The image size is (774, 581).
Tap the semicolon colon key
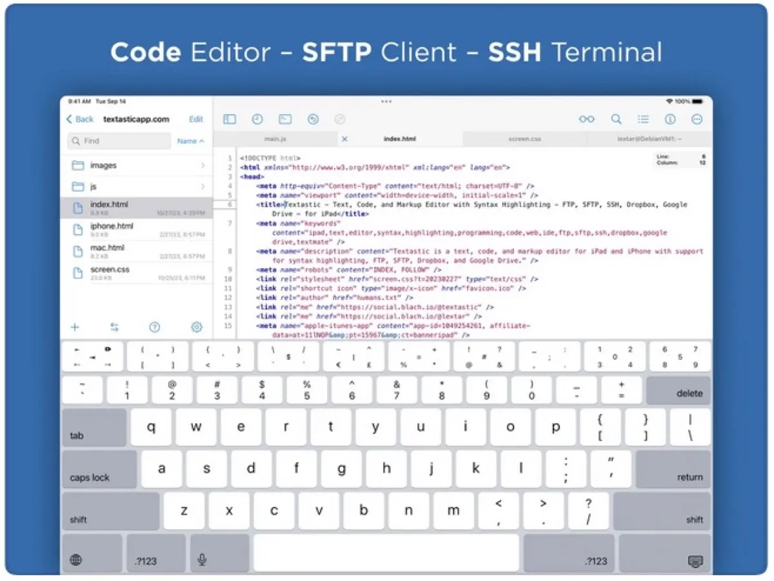(x=566, y=469)
